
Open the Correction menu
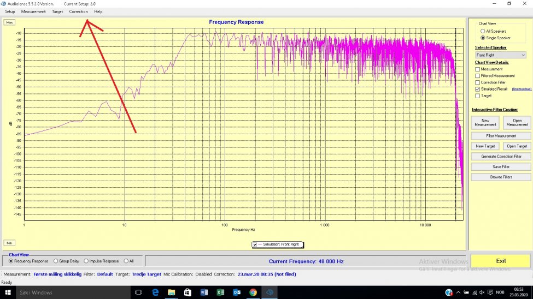(x=79, y=11)
